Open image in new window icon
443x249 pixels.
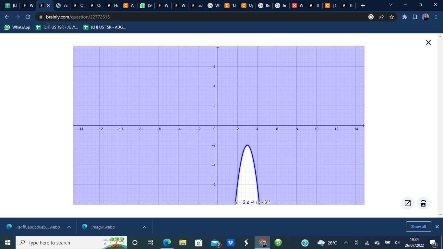(408, 203)
